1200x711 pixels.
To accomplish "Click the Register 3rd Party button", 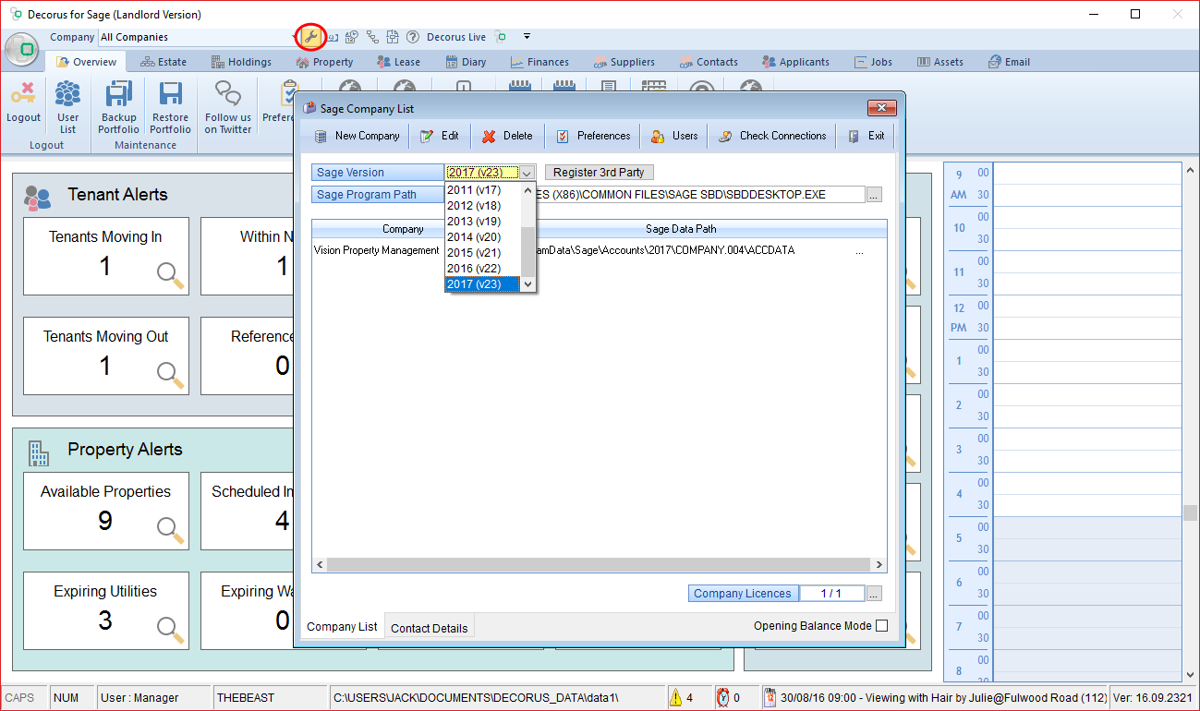I will point(600,173).
